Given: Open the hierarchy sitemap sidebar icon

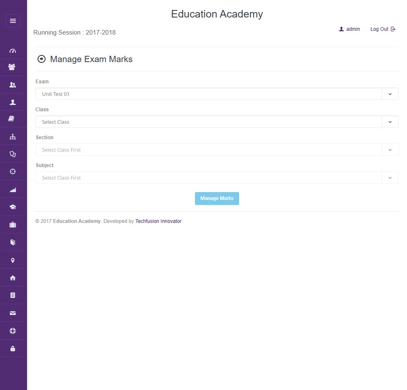Looking at the screenshot, I should (13, 137).
